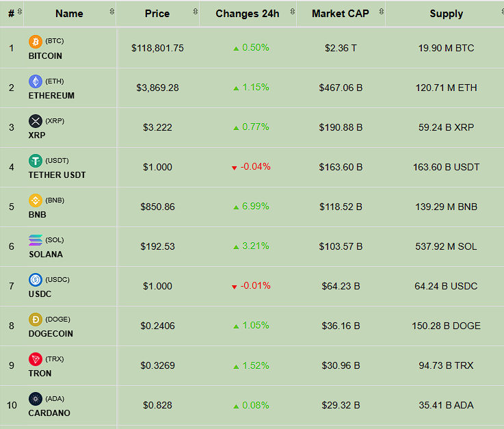Click the Changes 24h header label
504x429 pixels.
point(248,14)
